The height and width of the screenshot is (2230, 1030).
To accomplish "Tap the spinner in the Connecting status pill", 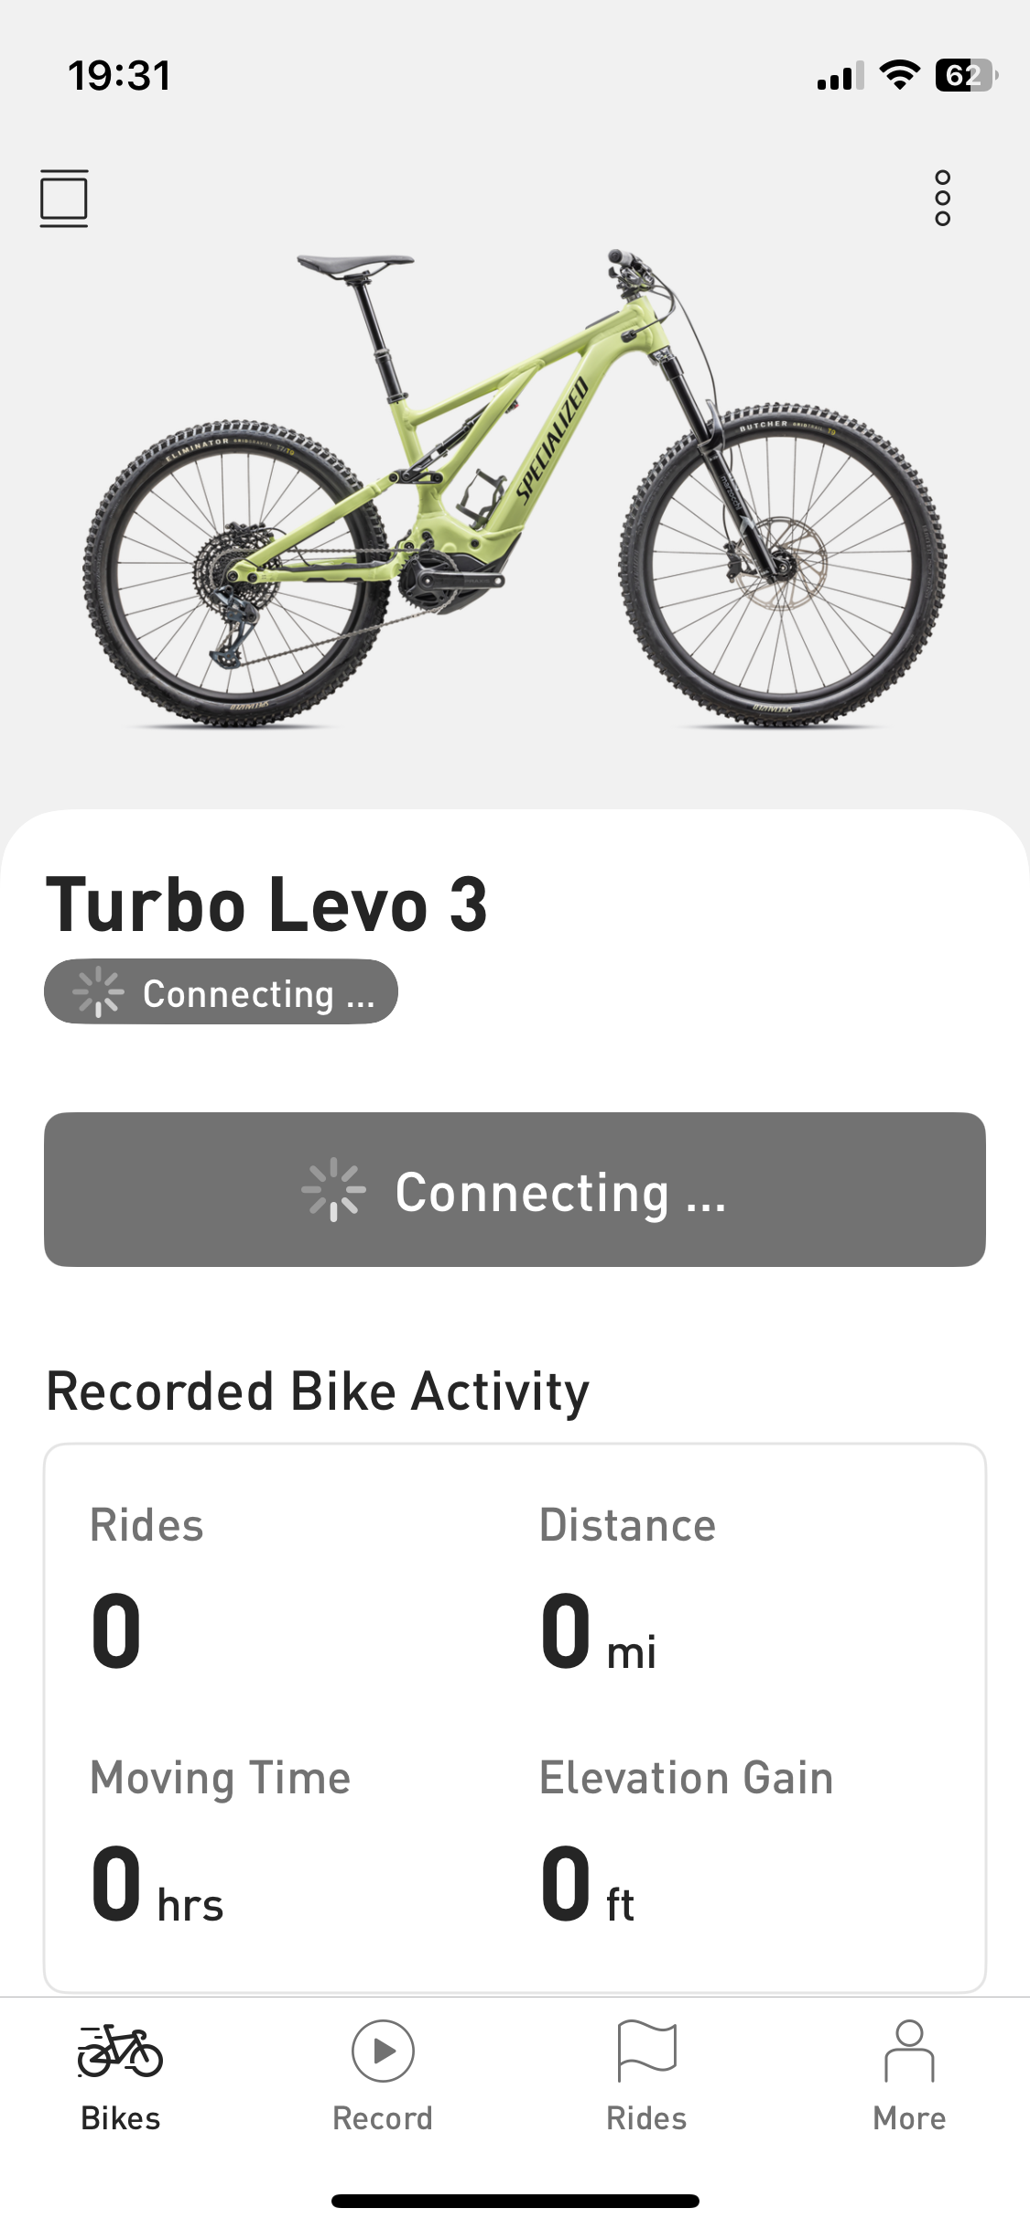I will point(98,992).
